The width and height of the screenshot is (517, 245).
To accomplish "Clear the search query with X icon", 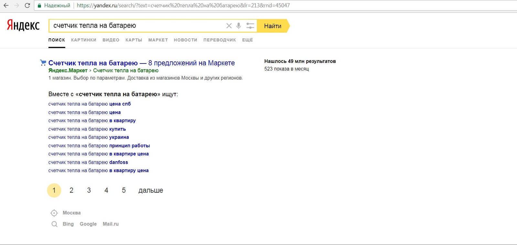I will pos(229,26).
